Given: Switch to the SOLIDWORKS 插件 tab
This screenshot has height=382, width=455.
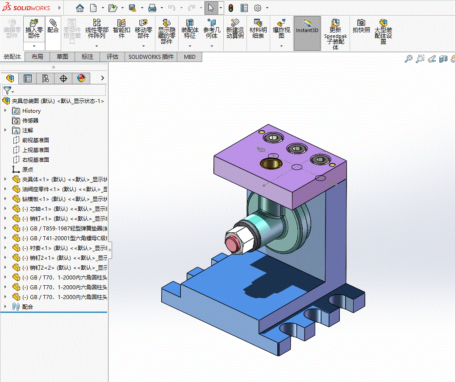Looking at the screenshot, I should point(151,57).
